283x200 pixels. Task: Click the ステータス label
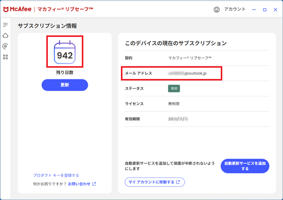point(134,89)
